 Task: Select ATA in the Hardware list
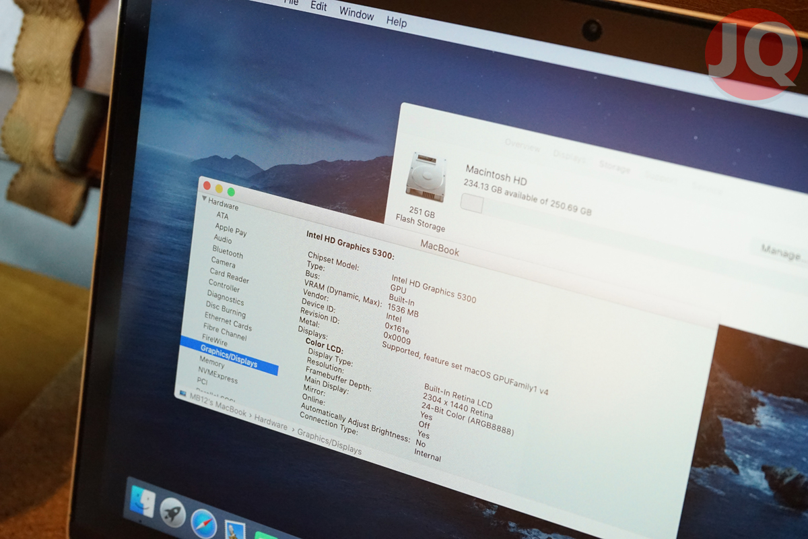point(222,216)
